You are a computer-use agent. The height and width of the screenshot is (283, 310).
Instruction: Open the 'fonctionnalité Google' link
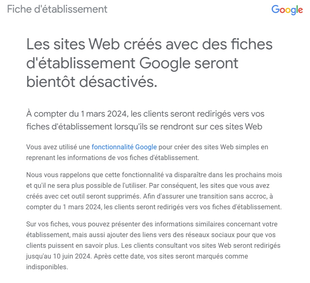[124, 147]
